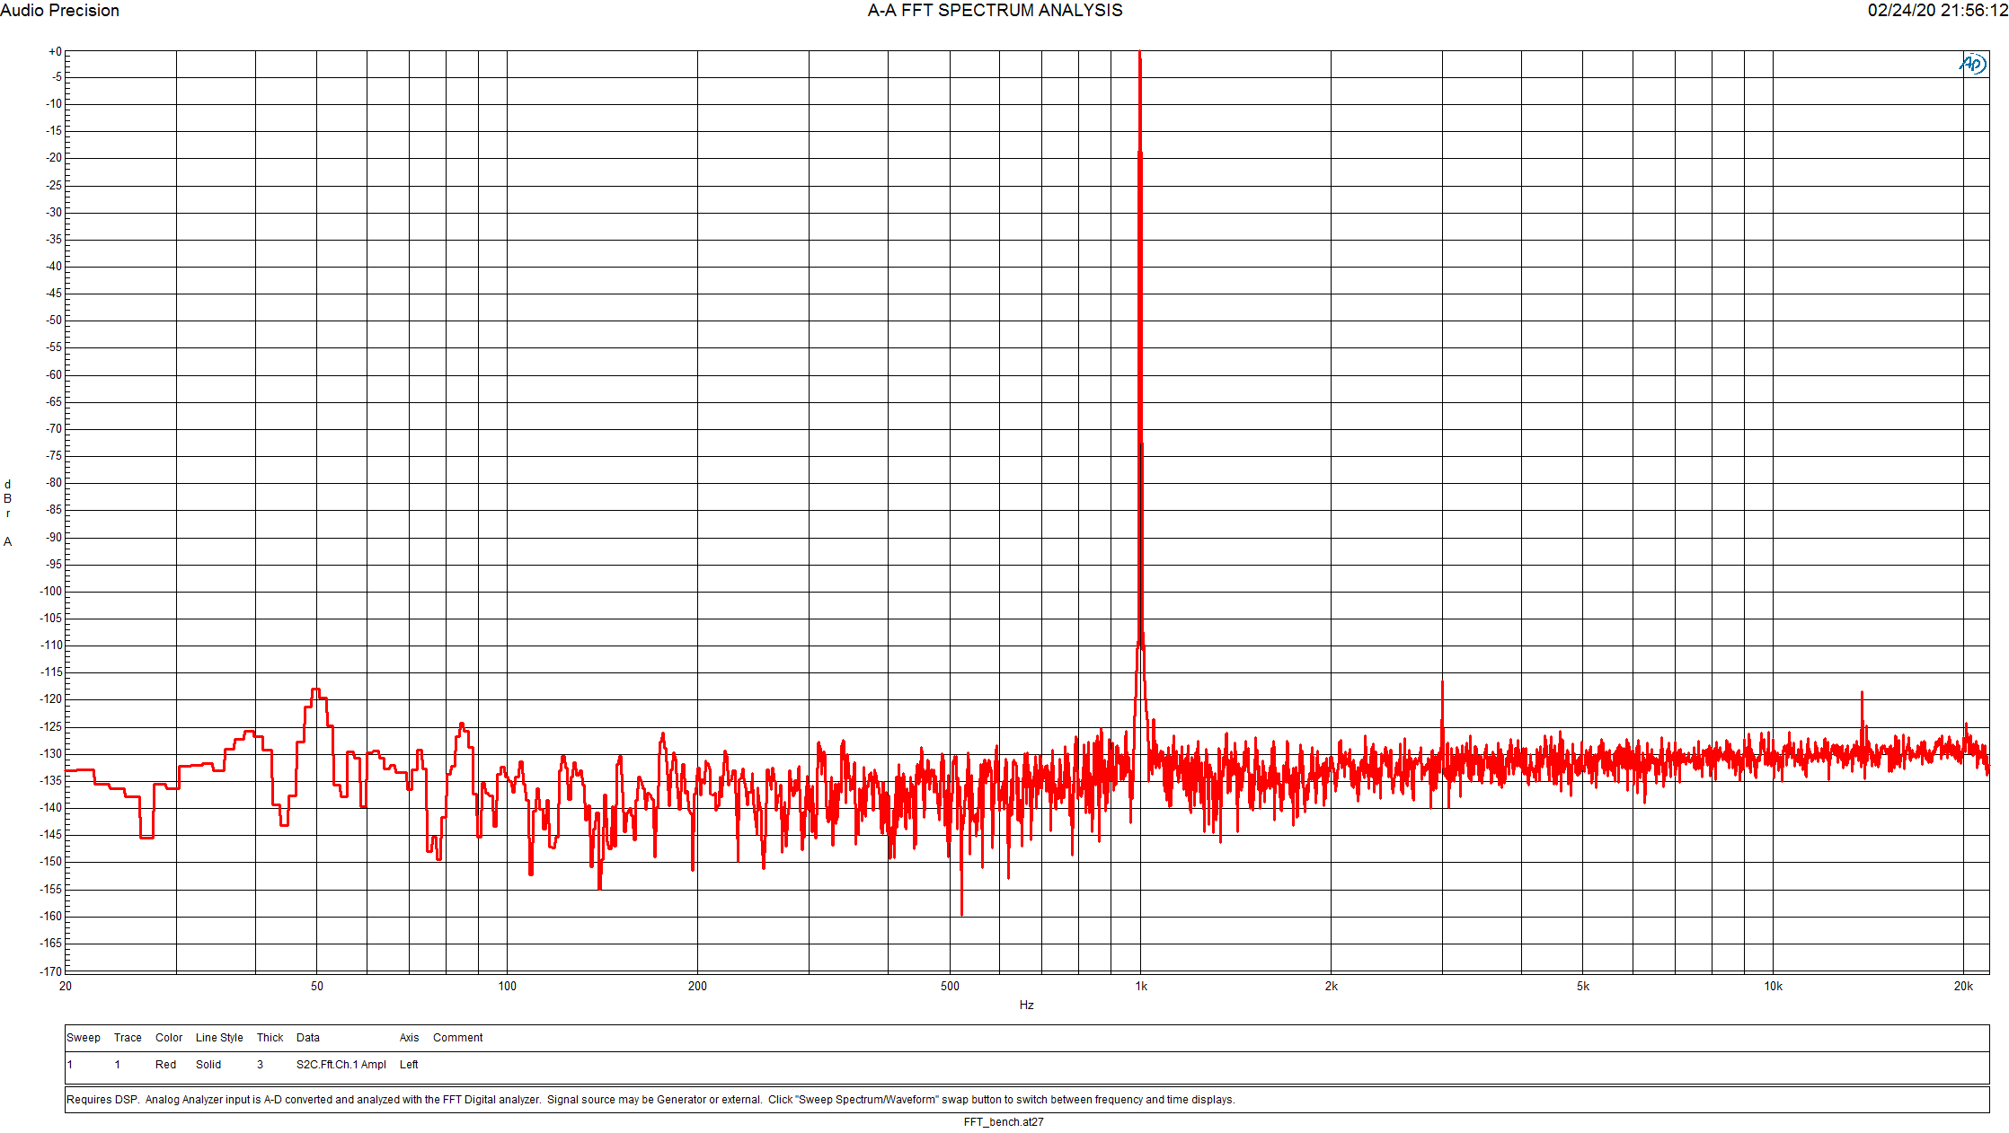The image size is (2009, 1133).
Task: Click the 'S2C.Fft.Ch.1 Ampl' data cell
Action: click(x=341, y=1064)
